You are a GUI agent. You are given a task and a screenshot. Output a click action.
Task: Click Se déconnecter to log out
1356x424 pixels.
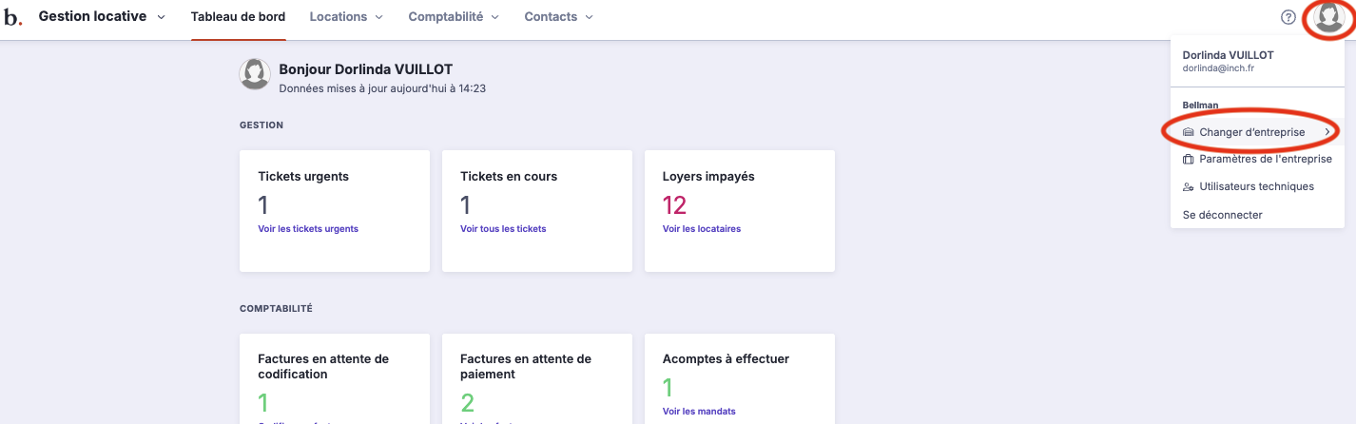point(1222,215)
